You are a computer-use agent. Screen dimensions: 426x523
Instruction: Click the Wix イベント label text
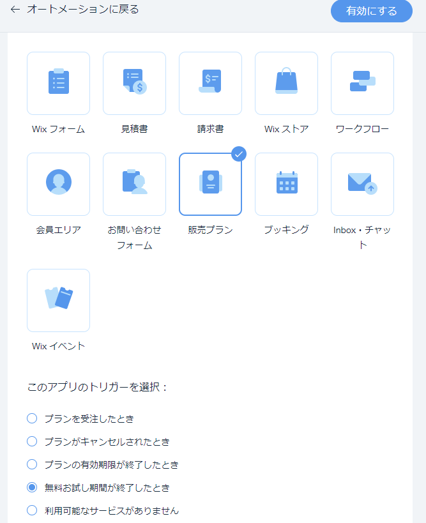click(58, 346)
